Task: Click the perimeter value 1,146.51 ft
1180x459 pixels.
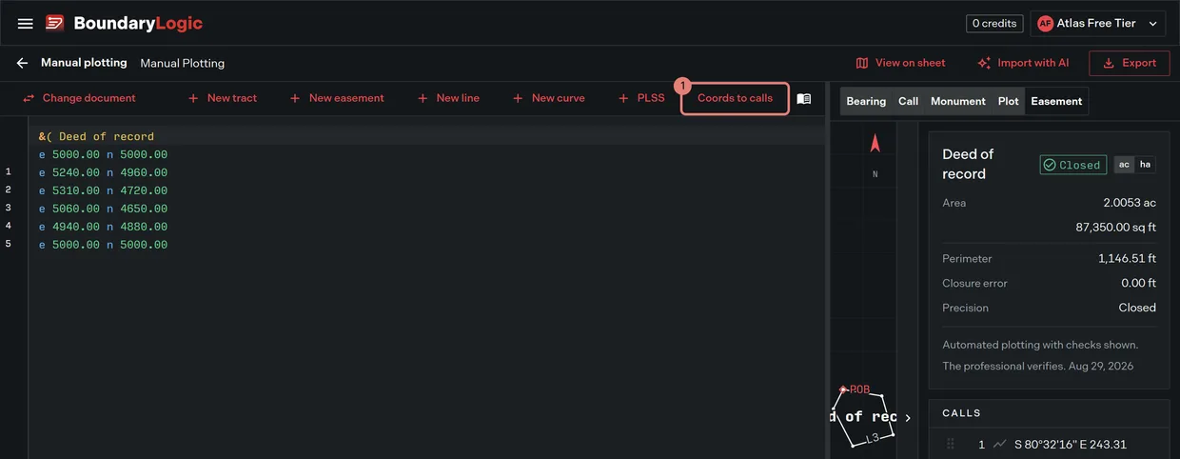Action: (x=1127, y=258)
